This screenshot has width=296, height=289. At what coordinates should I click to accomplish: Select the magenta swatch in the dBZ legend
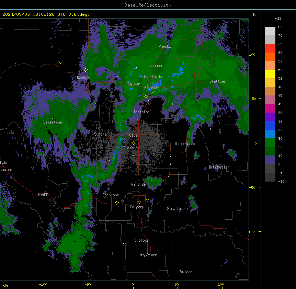[x=270, y=108]
